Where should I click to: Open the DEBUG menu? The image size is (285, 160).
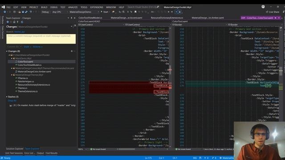pos(54,7)
